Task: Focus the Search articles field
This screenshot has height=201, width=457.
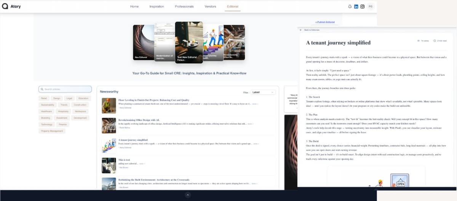Action: (x=65, y=89)
